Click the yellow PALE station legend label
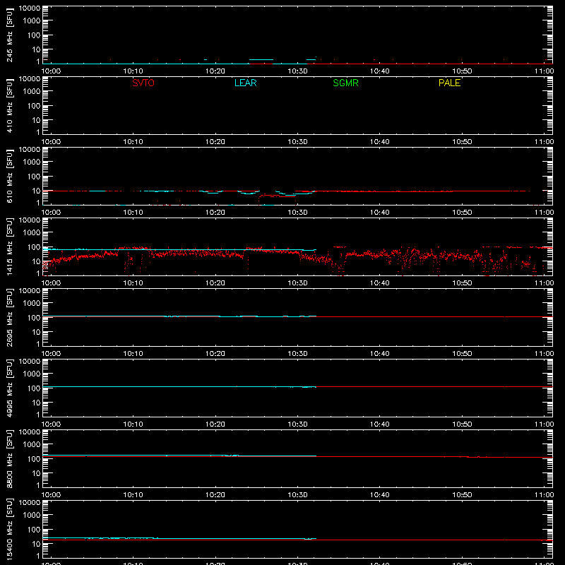Screen dimensions: 565x565 pyautogui.click(x=449, y=83)
